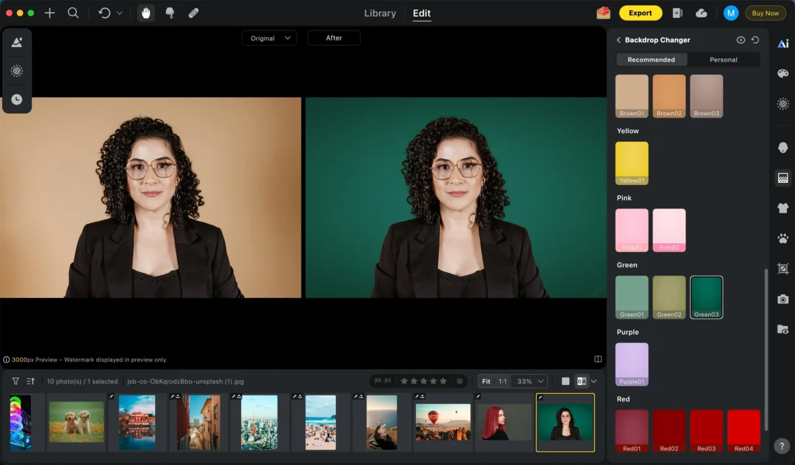Open the Original view dropdown
Screen dimensions: 795x465
click(269, 38)
